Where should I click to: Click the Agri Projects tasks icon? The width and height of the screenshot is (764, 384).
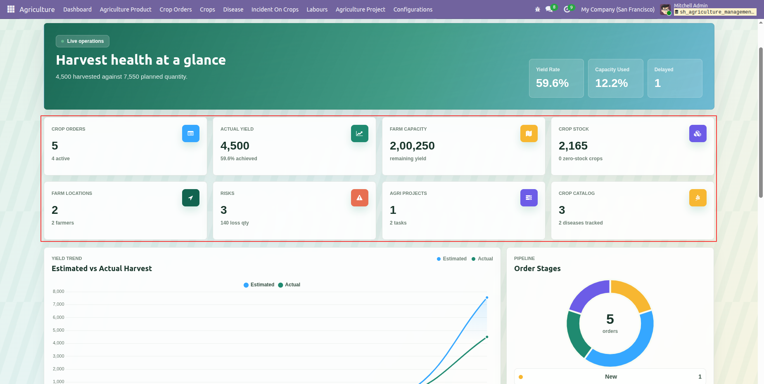tap(529, 198)
